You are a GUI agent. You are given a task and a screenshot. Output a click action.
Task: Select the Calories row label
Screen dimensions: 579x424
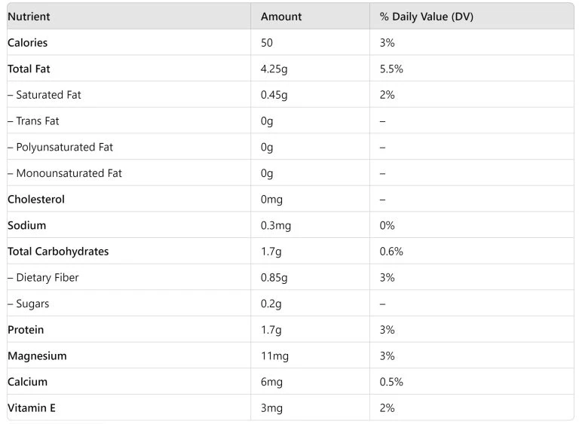[28, 43]
